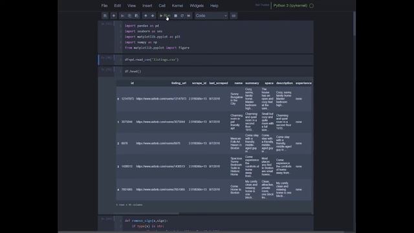Click the notebook page vertical scrollbar
414x233 pixels.
[x=354, y=24]
